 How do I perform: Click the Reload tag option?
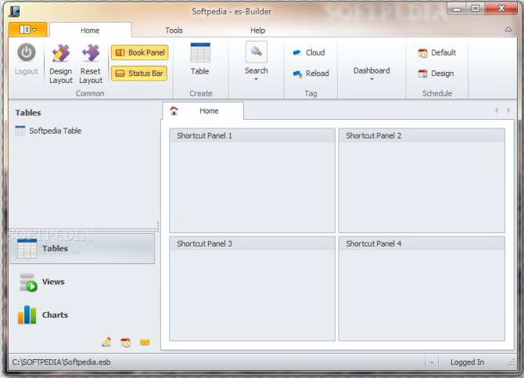coord(310,74)
